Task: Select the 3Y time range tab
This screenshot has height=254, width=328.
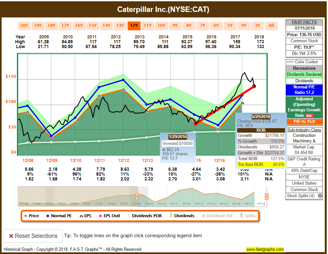Action: coord(258,25)
